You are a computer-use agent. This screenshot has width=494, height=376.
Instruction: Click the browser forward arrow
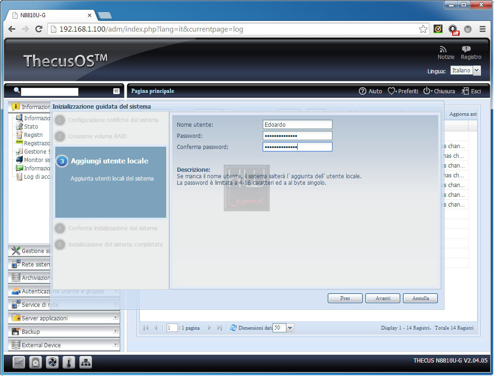25,29
